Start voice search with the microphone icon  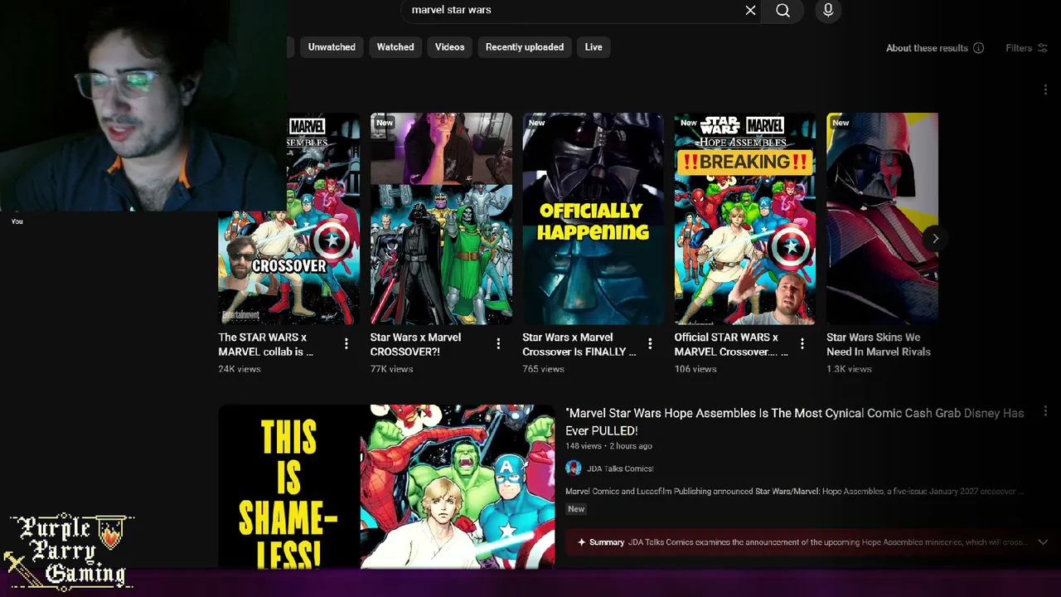828,10
